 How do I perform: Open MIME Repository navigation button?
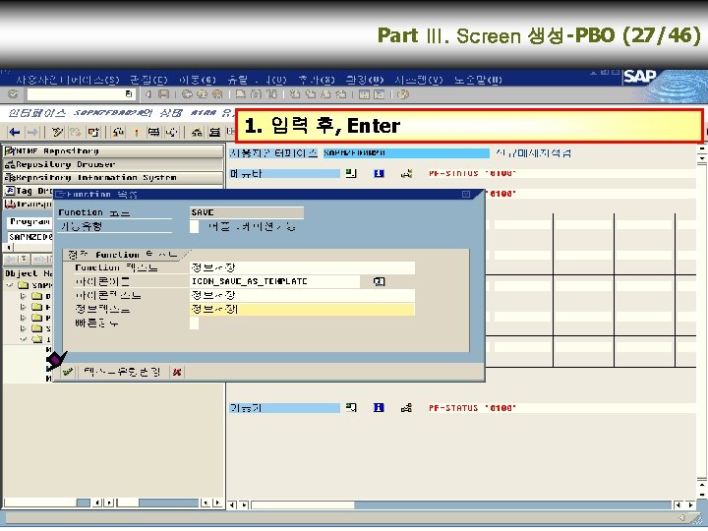[113, 150]
